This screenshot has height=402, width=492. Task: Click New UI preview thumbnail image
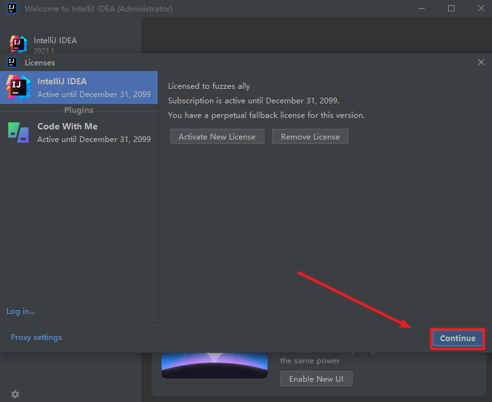click(x=215, y=365)
